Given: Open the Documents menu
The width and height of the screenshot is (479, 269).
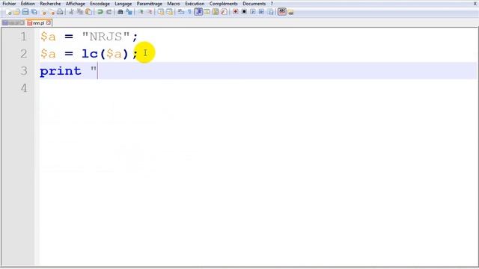Looking at the screenshot, I should 254,4.
